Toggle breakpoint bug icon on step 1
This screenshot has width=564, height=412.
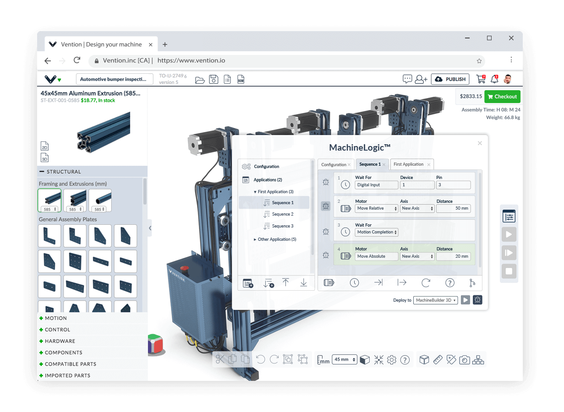[x=326, y=182]
